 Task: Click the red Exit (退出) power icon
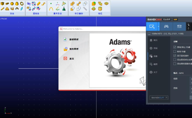coord(65,58)
